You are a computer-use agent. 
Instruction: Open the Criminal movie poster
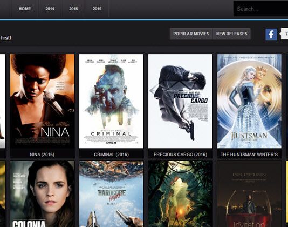pyautogui.click(x=111, y=101)
